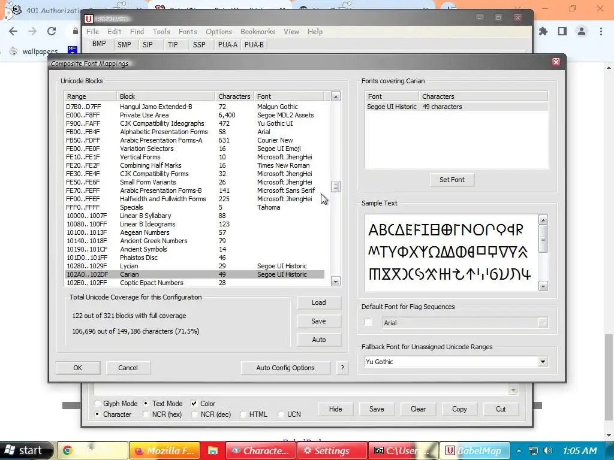Image resolution: width=614 pixels, height=460 pixels.
Task: Open Mozilla Firefox taskbar button
Action: pos(164,450)
